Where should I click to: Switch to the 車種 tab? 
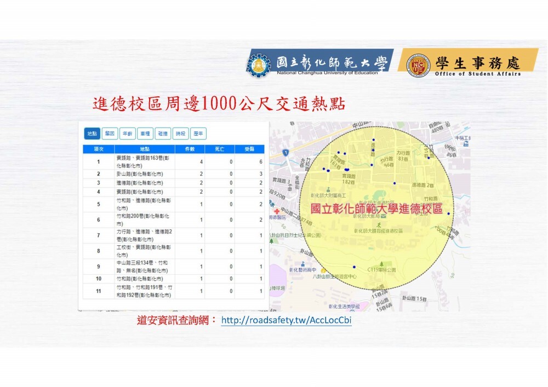click(x=145, y=134)
